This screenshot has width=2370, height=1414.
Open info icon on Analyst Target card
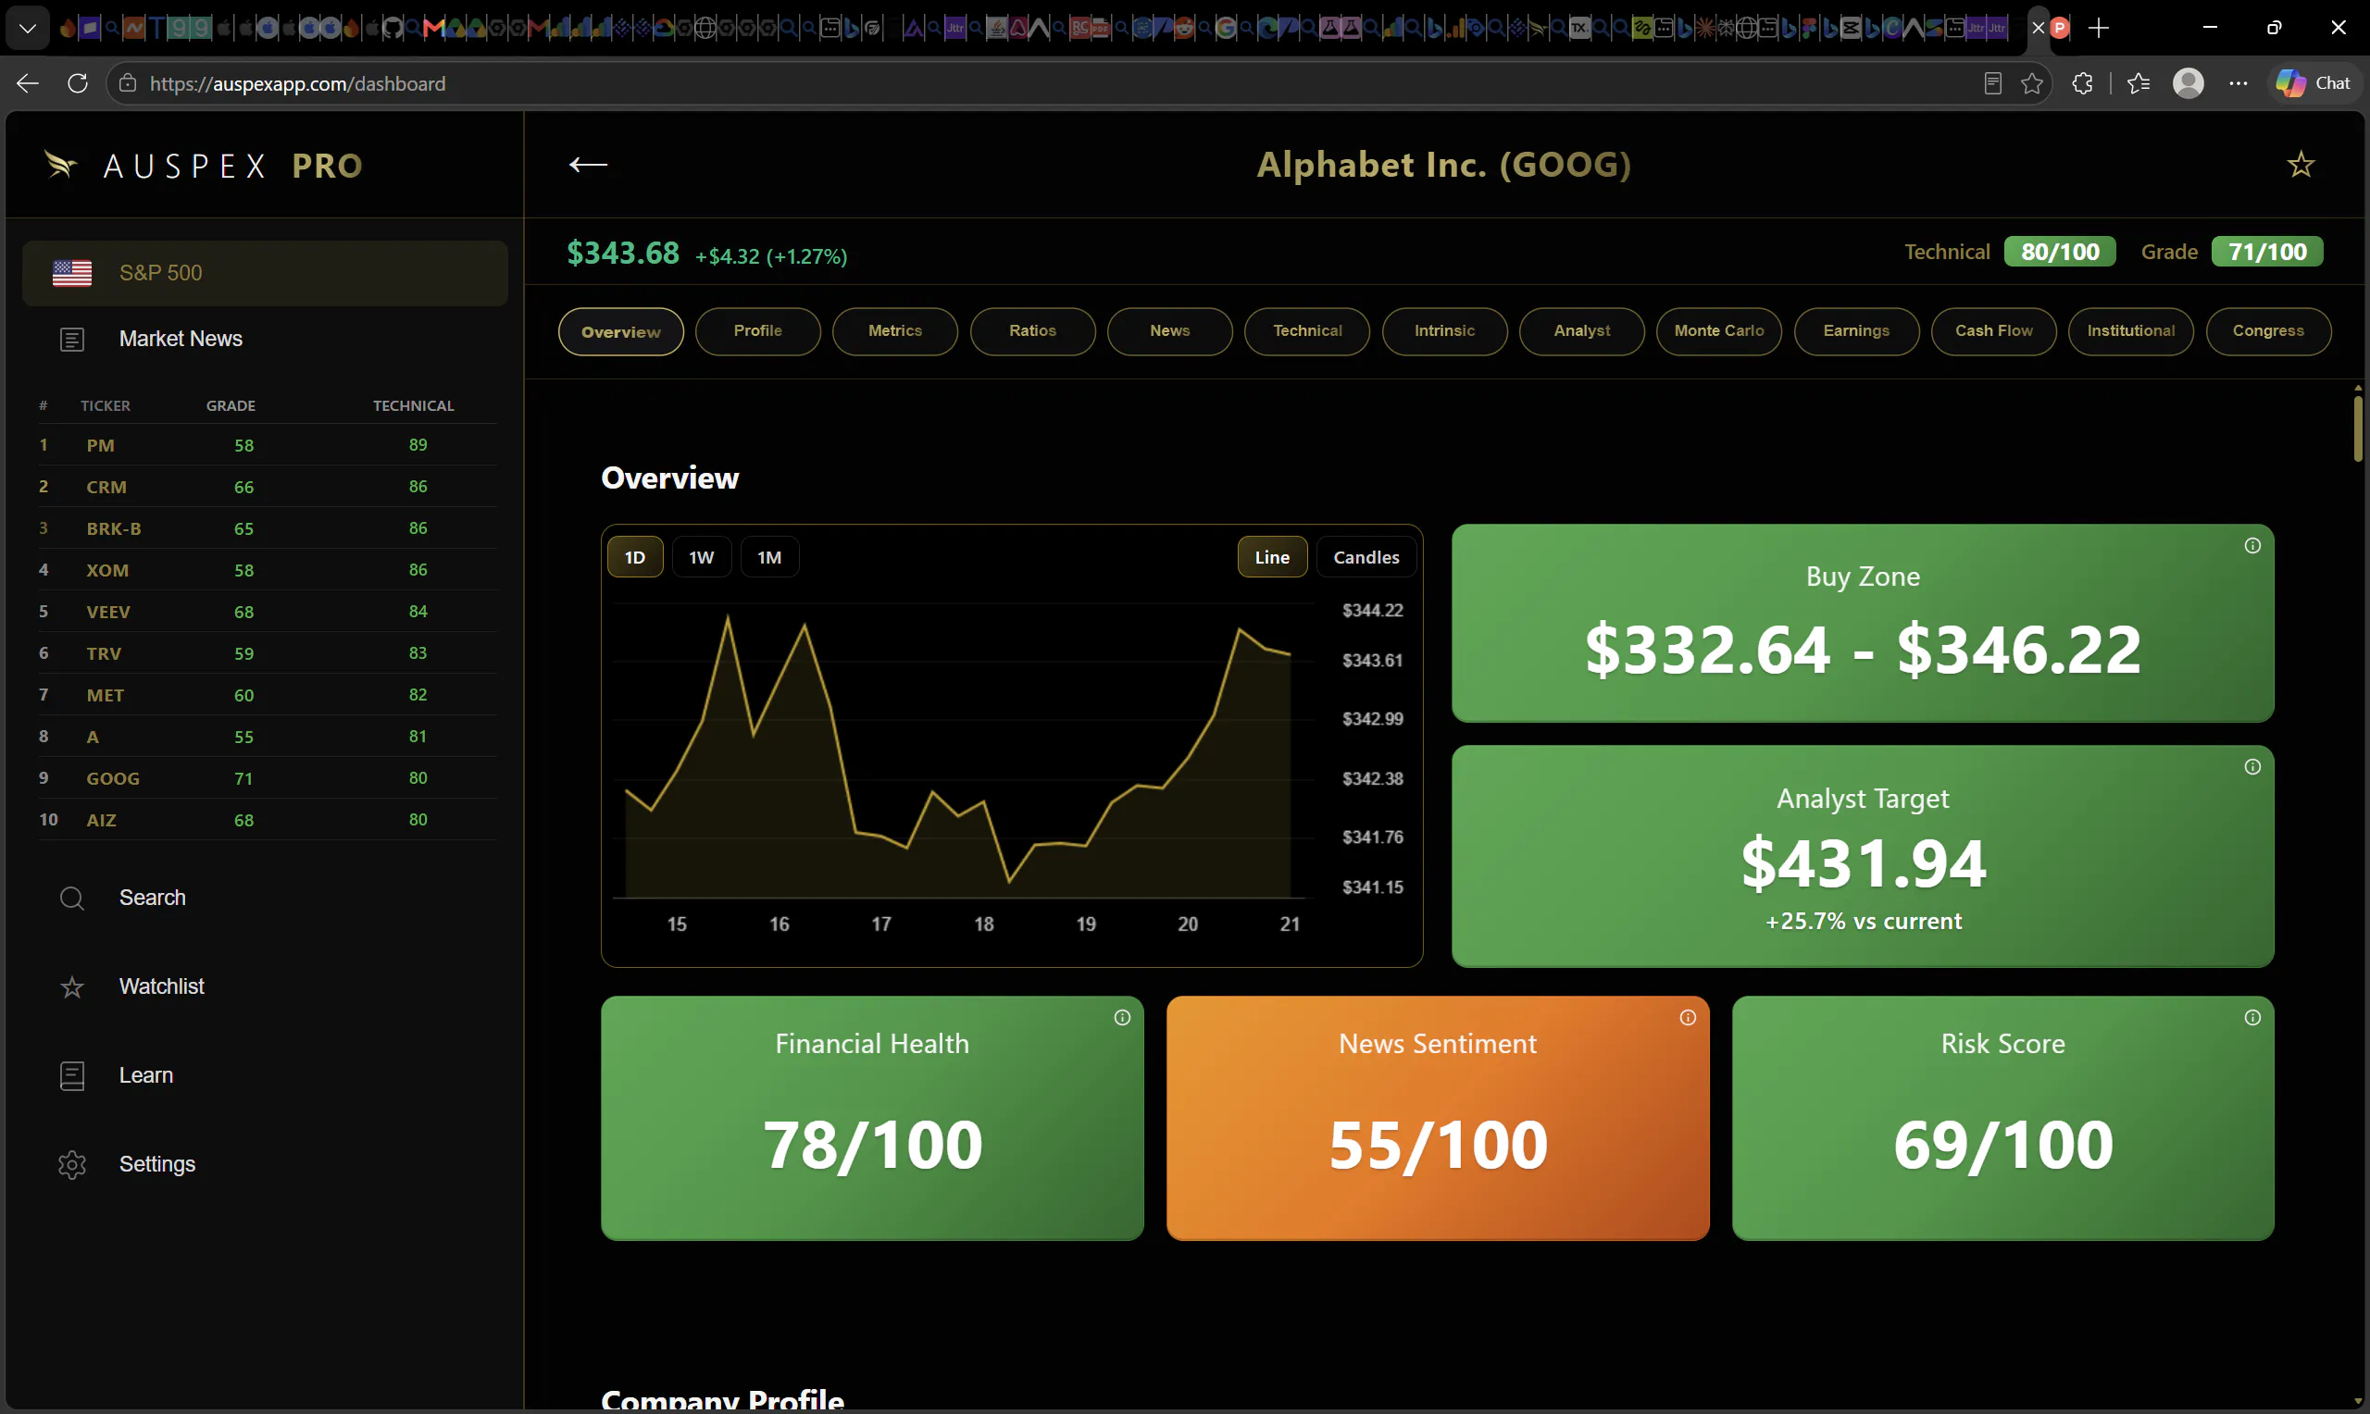pyautogui.click(x=2251, y=767)
